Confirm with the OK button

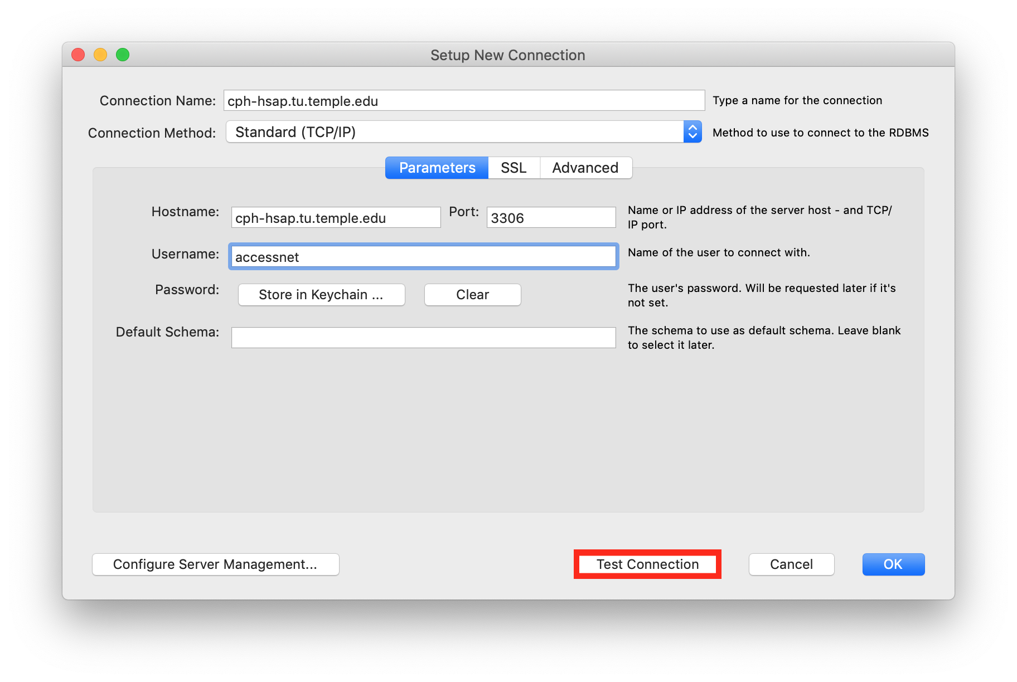click(893, 564)
